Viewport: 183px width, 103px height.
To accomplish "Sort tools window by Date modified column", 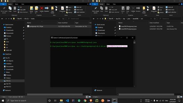I will (x=66, y=23).
